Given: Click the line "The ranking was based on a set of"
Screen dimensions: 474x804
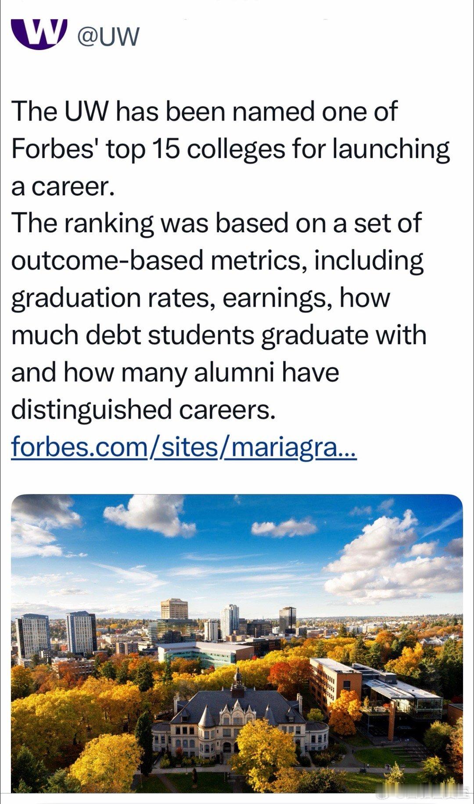Looking at the screenshot, I should [216, 223].
